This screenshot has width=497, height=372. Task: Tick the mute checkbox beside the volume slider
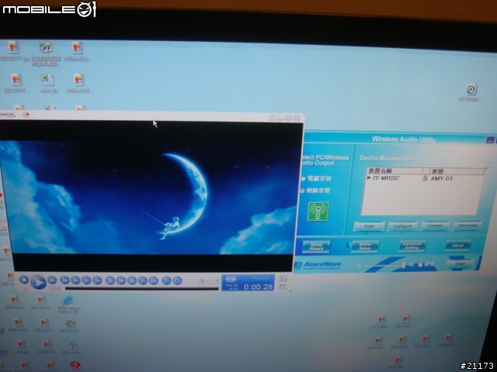pos(420,264)
